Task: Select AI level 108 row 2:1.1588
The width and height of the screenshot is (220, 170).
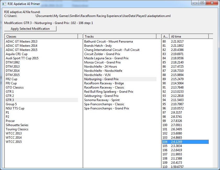Action: (x=185, y=159)
